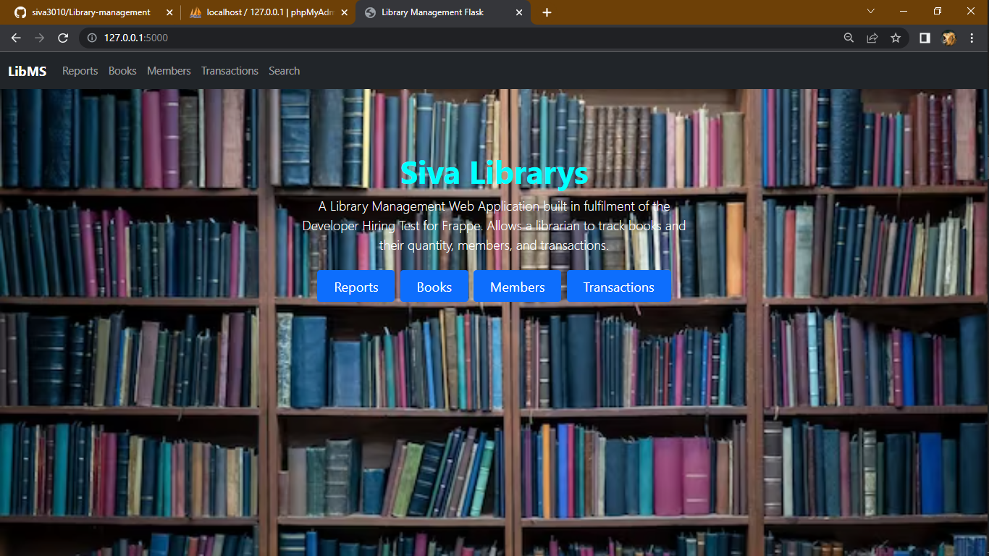Open Search from the navigation bar

click(284, 70)
